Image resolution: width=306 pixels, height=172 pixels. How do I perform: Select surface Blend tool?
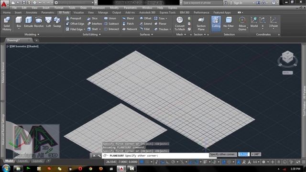pyautogui.click(x=128, y=18)
